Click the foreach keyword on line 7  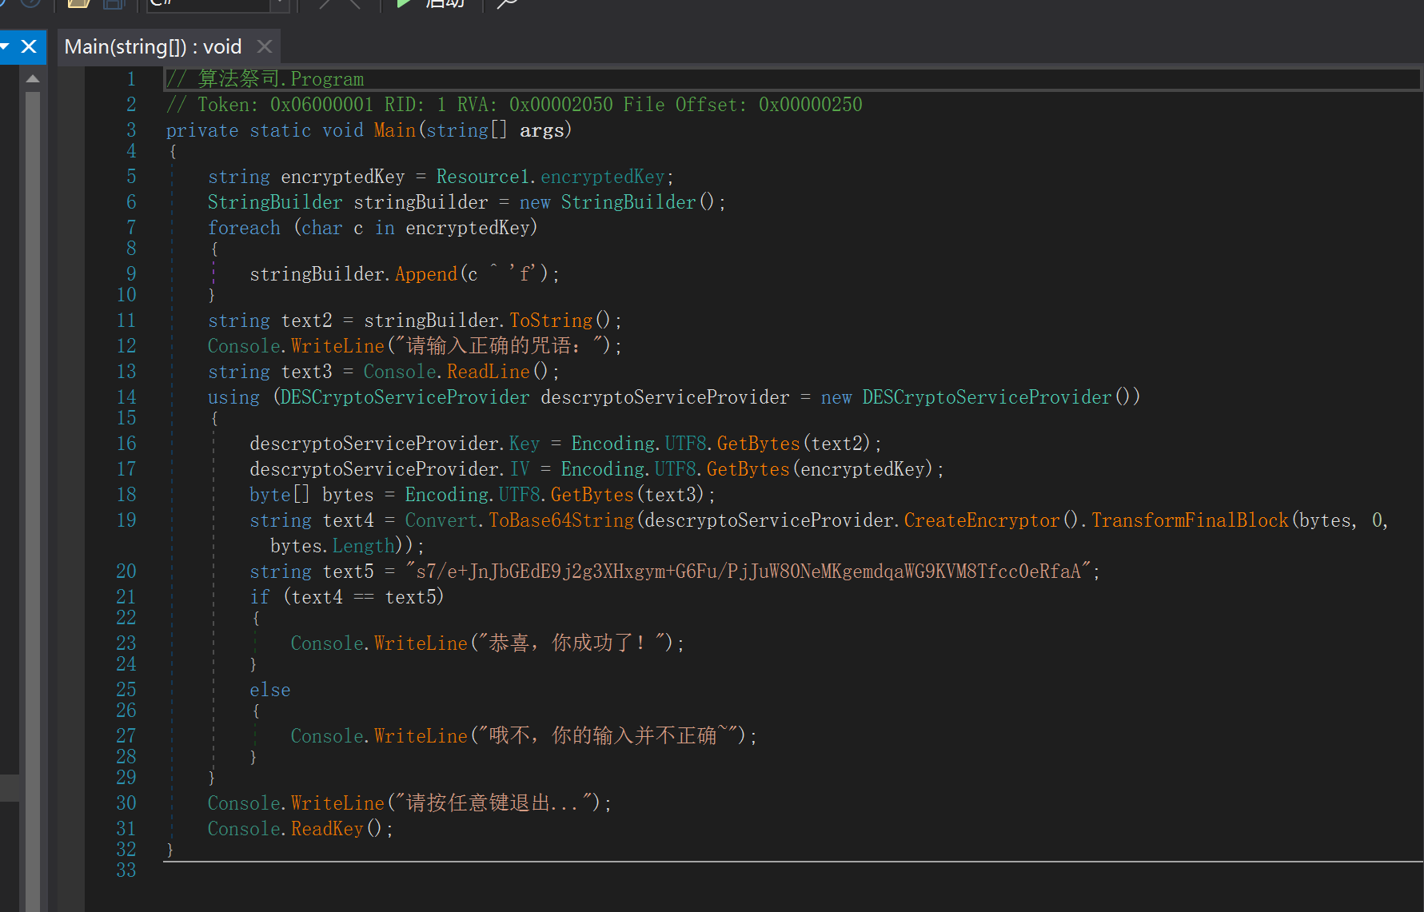click(x=244, y=228)
